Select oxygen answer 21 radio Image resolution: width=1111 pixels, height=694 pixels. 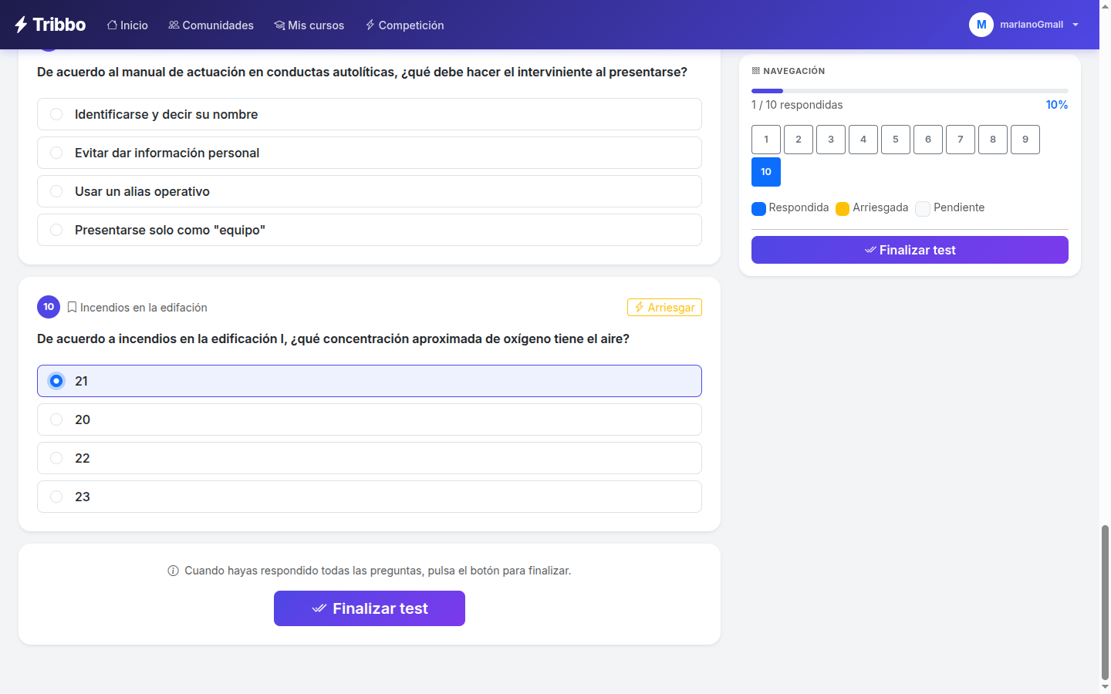[x=56, y=381]
